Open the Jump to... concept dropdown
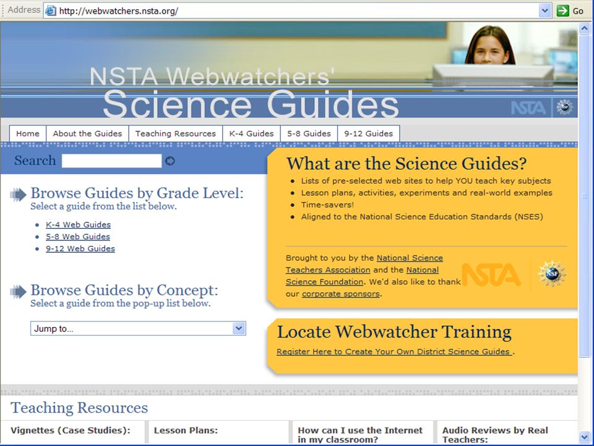Screen dimensions: 594x446 coord(239,328)
